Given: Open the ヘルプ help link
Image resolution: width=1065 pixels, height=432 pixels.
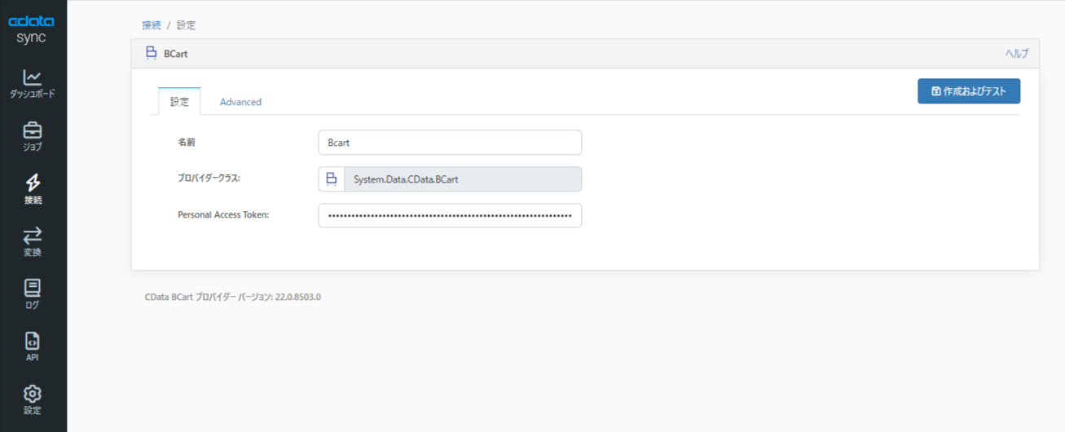Looking at the screenshot, I should pyautogui.click(x=1016, y=54).
